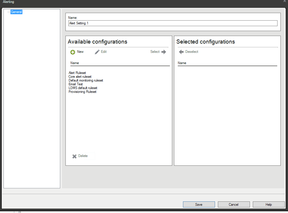The height and width of the screenshot is (213, 288).
Task: Select the LDMS default ruleset entry
Action: pyautogui.click(x=83, y=88)
